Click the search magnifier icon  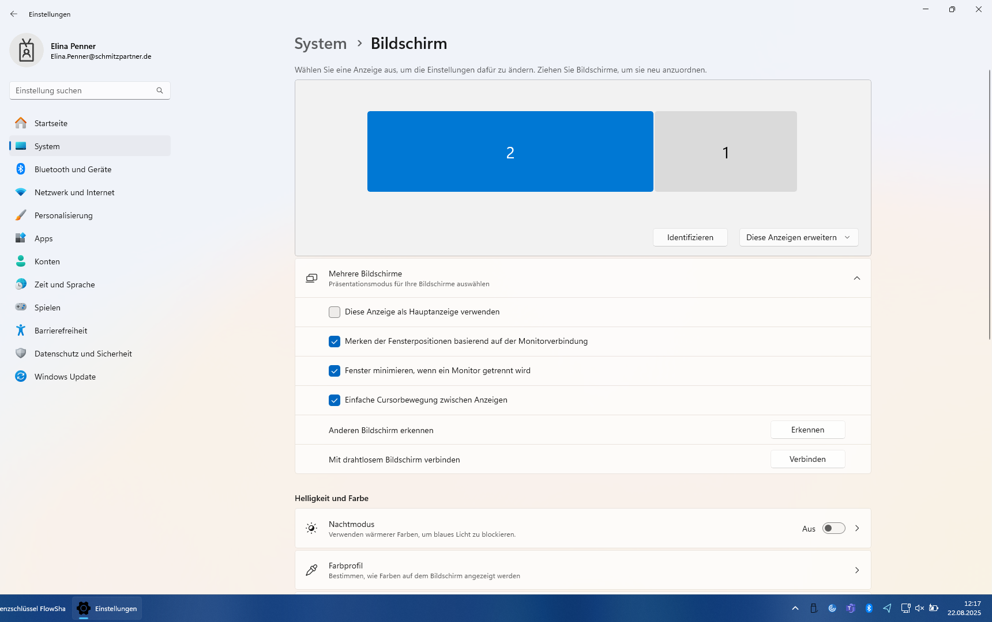(x=160, y=90)
